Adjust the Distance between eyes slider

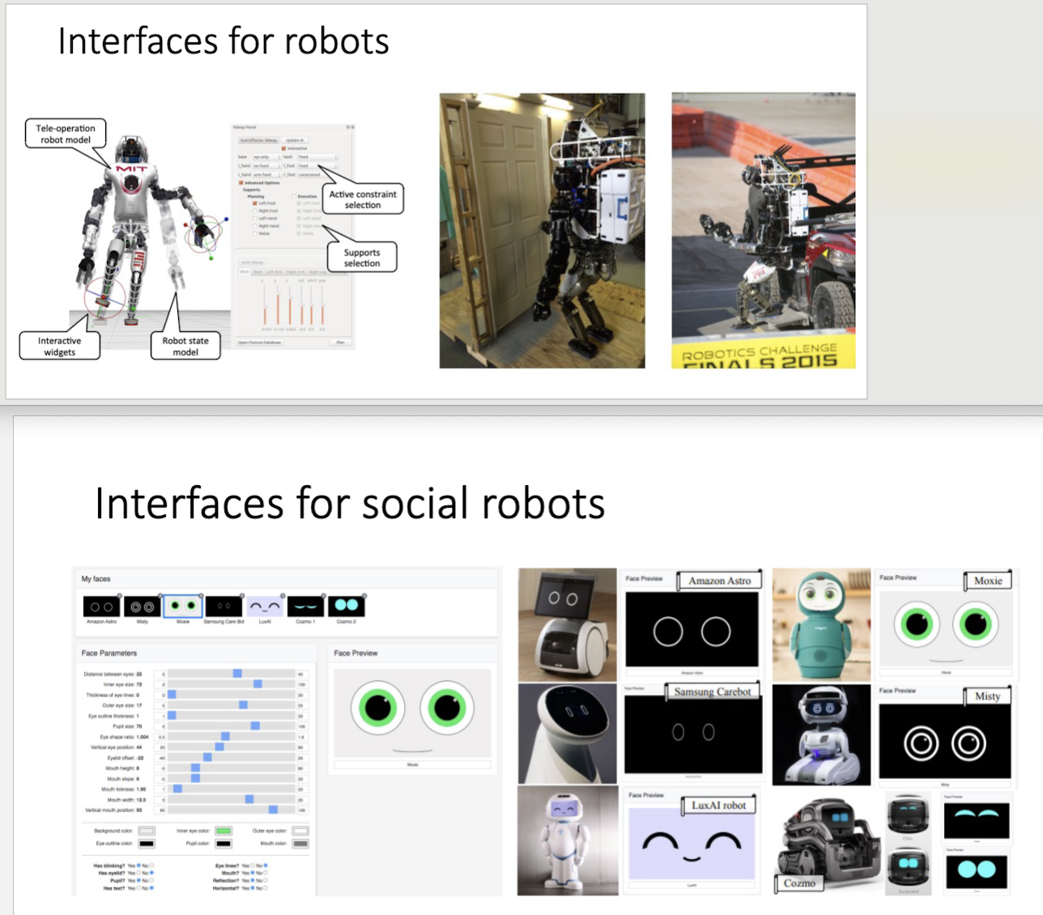(232, 674)
